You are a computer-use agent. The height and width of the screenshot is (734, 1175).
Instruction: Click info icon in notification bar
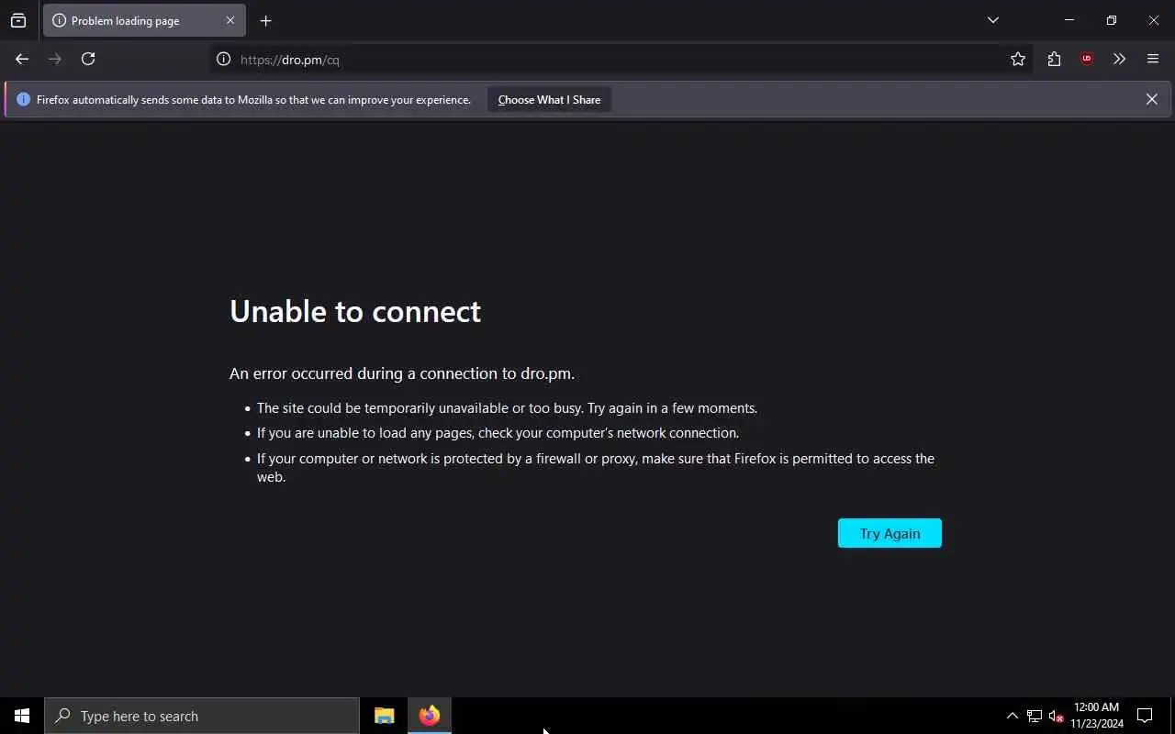pyautogui.click(x=24, y=99)
